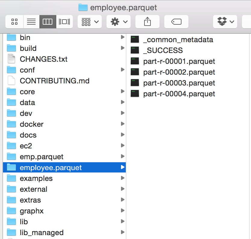Select part-r-00004.parquet file
Image resolution: width=251 pixels, height=239 pixels.
pos(179,94)
